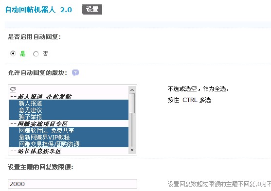Click the 新人报道 在此发贴 group heading

[x=69, y=97]
